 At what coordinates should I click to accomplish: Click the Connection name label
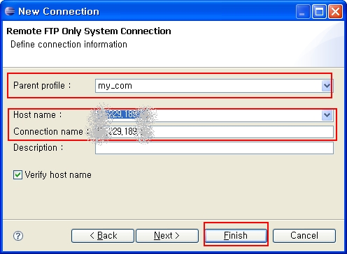50,131
